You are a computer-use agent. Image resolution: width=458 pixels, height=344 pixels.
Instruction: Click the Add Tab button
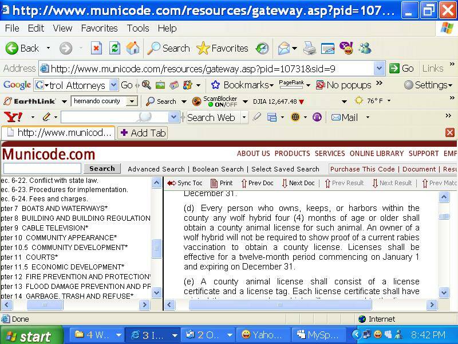point(143,133)
